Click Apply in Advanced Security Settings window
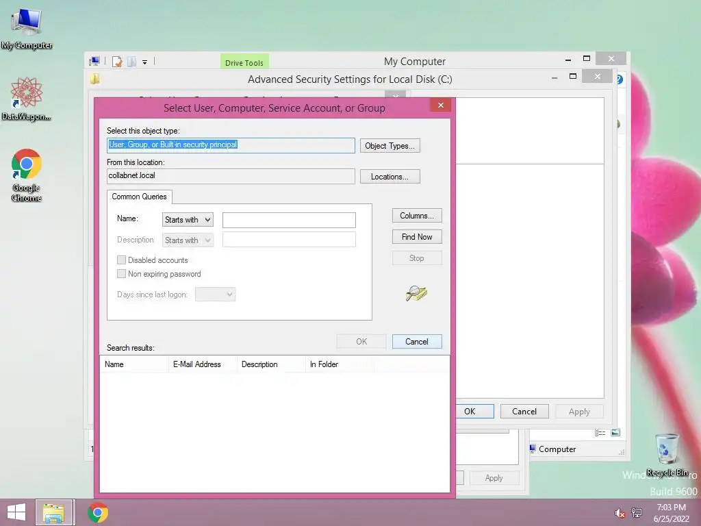Viewport: 701px width, 526px height. click(x=579, y=412)
